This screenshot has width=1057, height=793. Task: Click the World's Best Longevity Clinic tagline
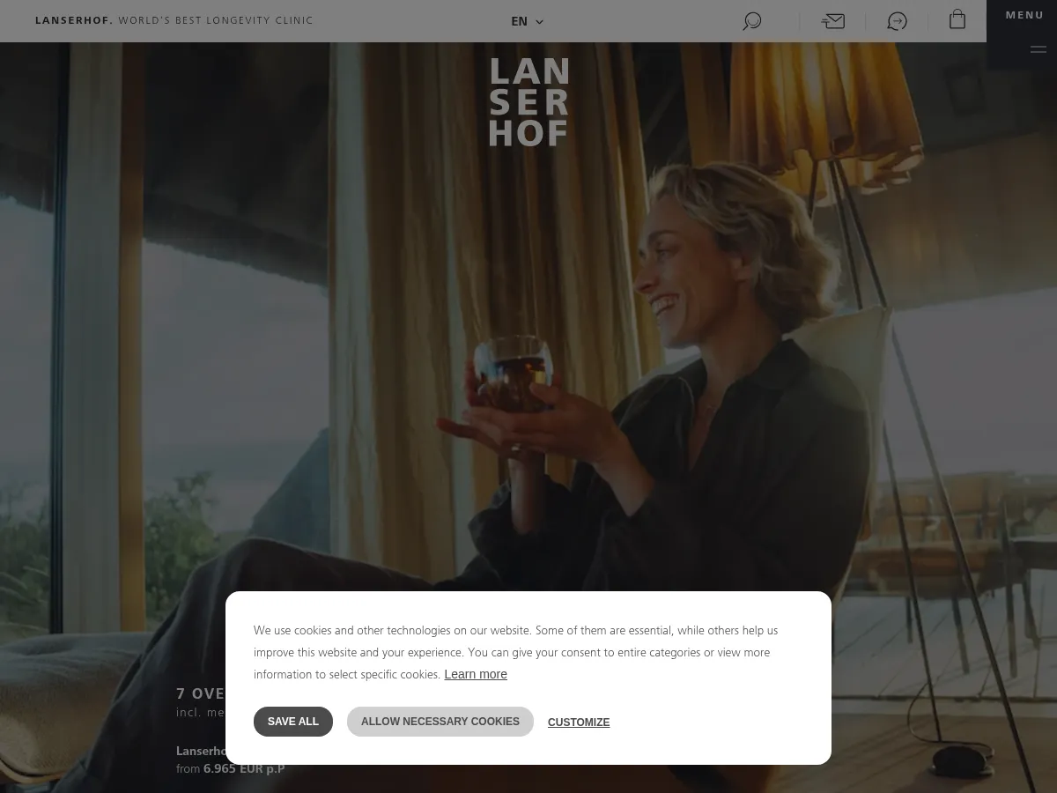click(x=216, y=20)
